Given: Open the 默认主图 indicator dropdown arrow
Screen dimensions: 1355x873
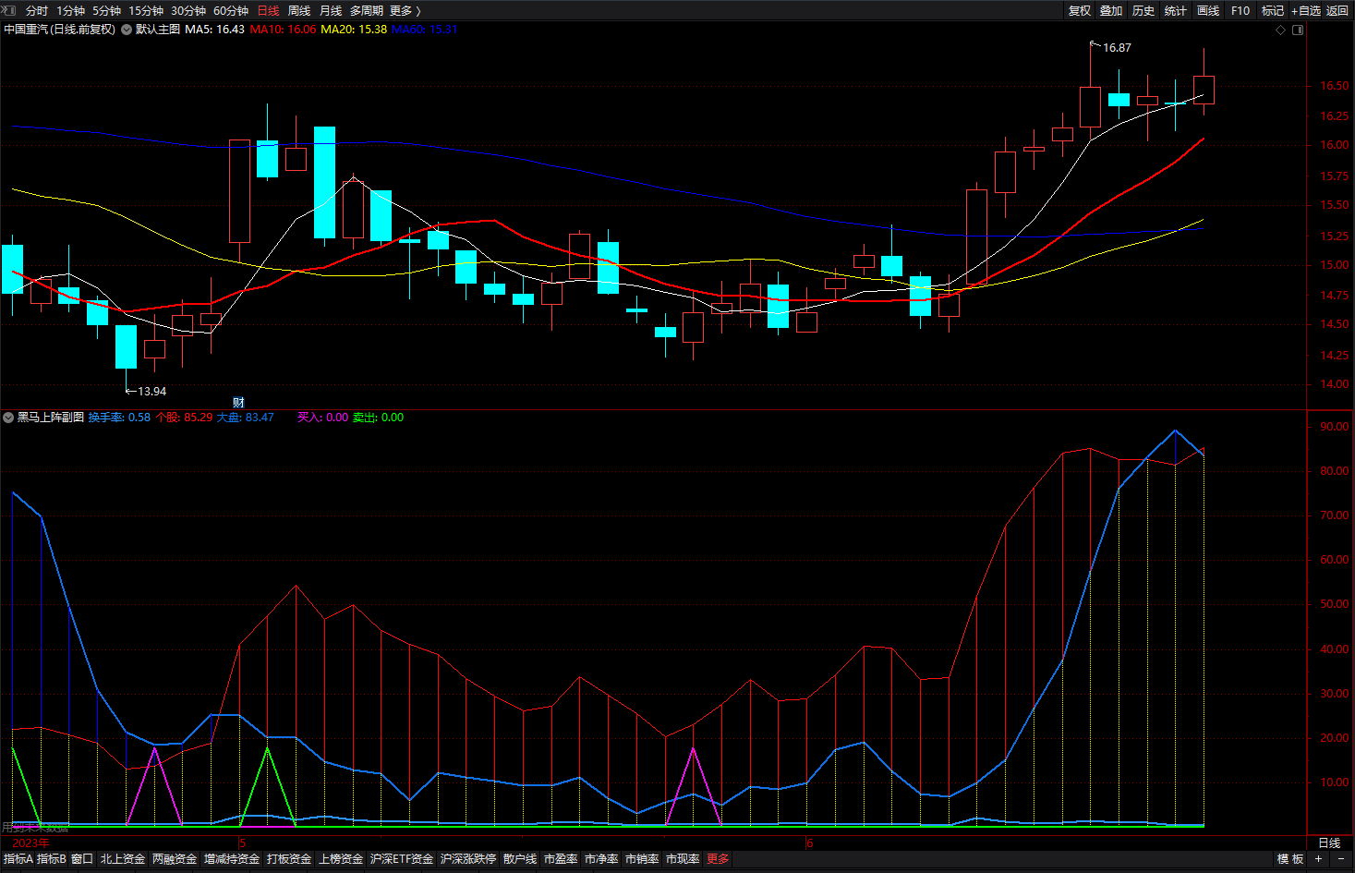Looking at the screenshot, I should (x=127, y=30).
